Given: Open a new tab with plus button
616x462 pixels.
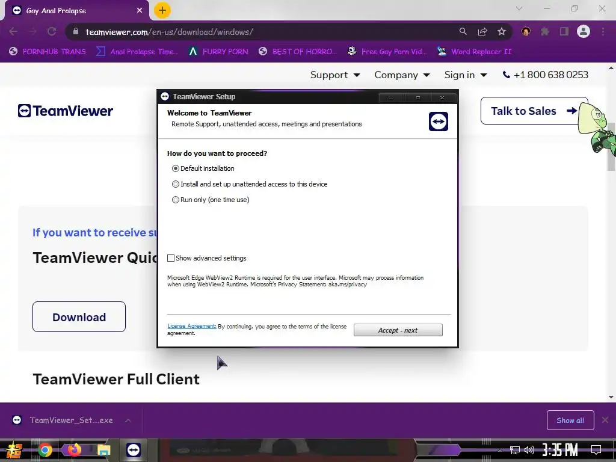Looking at the screenshot, I should click(x=162, y=10).
